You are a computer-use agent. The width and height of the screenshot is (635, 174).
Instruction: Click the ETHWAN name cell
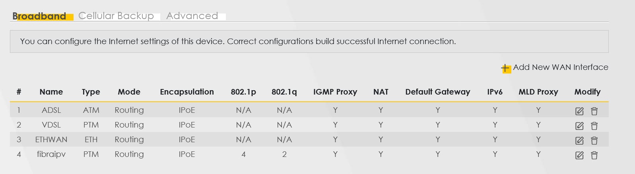click(x=51, y=139)
